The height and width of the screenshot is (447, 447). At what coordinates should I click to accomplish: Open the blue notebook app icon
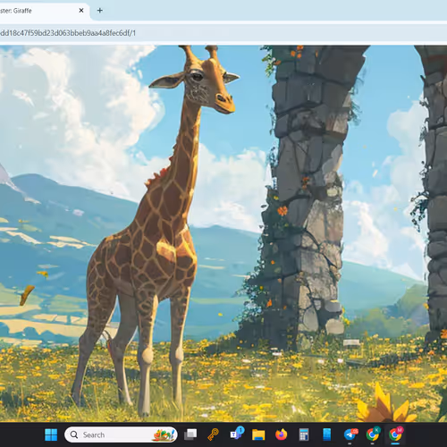point(327,434)
